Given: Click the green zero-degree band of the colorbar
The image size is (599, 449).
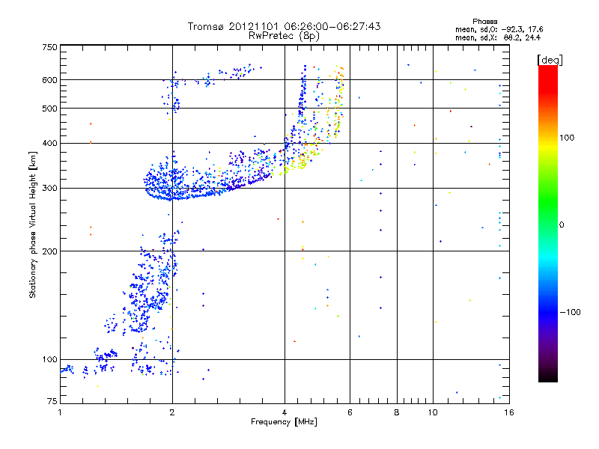Looking at the screenshot, I should click(x=548, y=224).
